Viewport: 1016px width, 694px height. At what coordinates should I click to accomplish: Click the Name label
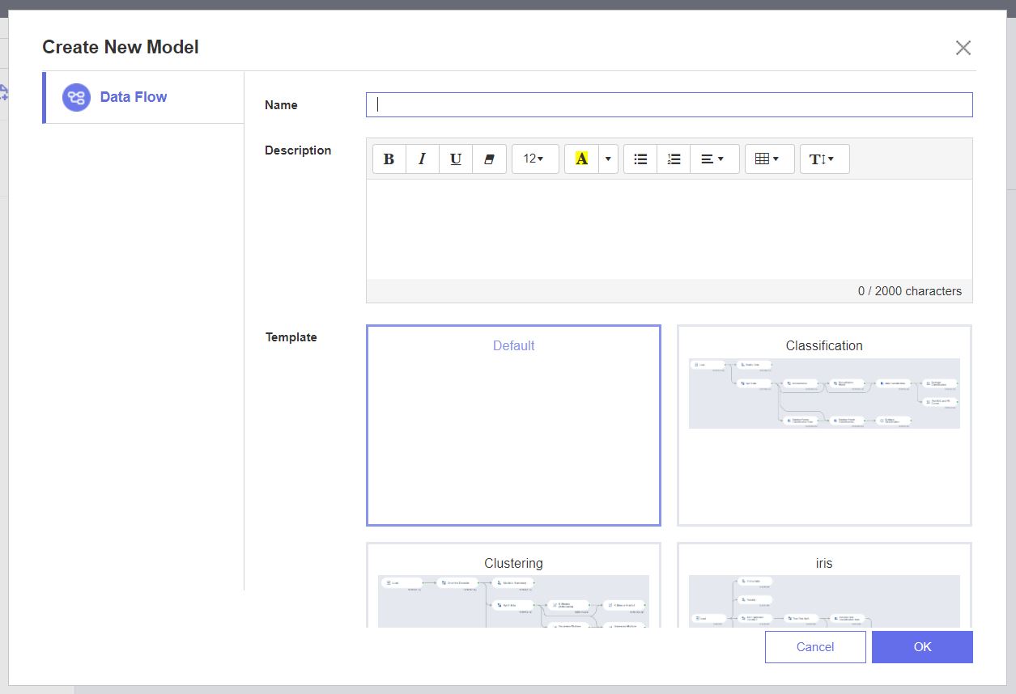pos(281,105)
